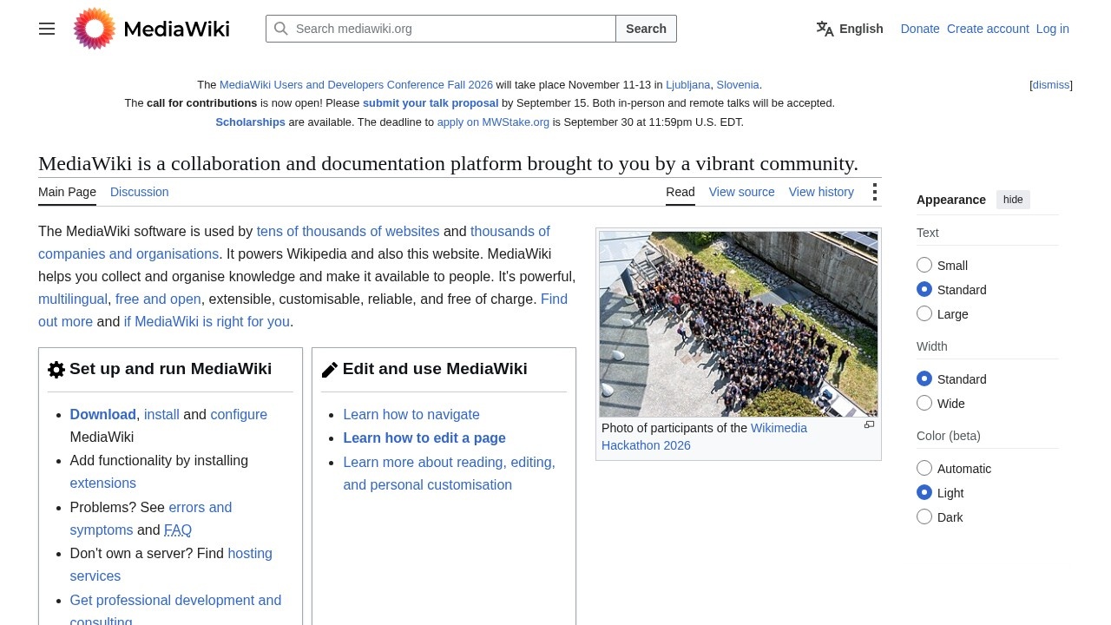Open the Scholarships link
Viewport: 1111px width, 625px height.
click(x=250, y=122)
